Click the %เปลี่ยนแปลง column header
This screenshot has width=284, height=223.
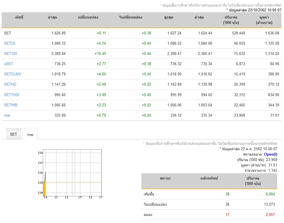click(x=131, y=17)
